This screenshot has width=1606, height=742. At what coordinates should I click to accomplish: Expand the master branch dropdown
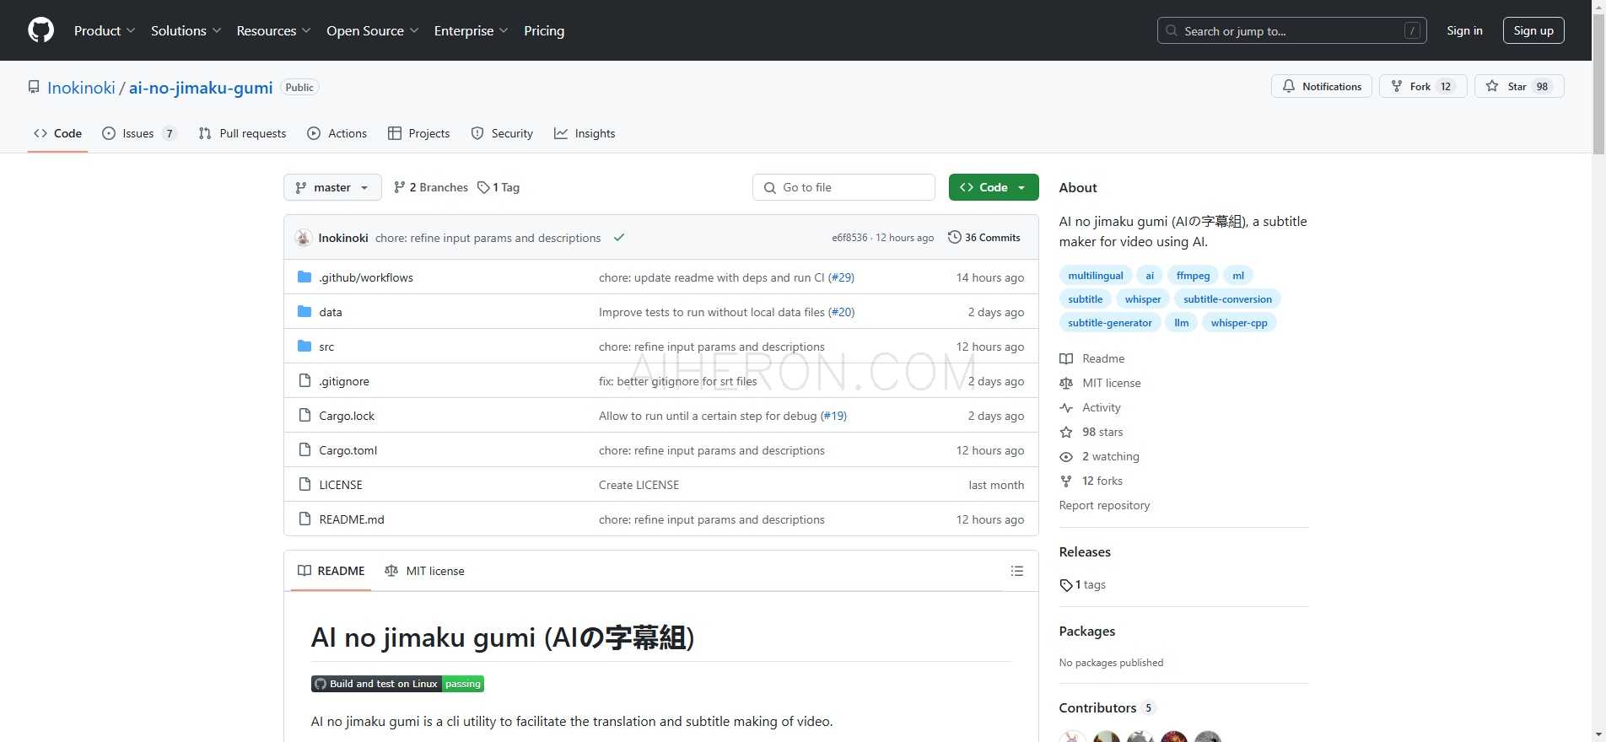point(332,187)
